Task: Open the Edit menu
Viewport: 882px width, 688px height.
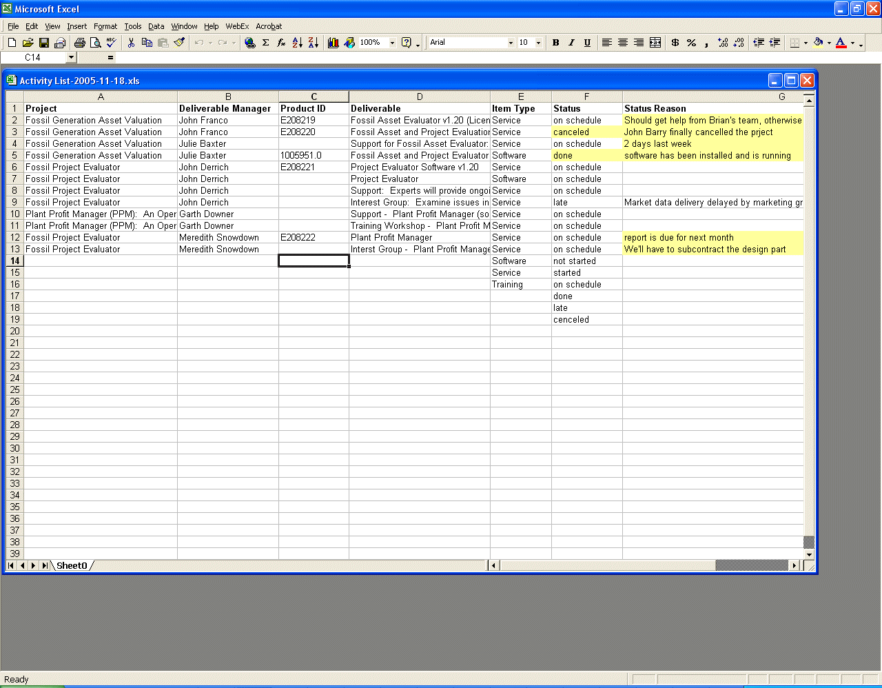Action: coord(32,26)
